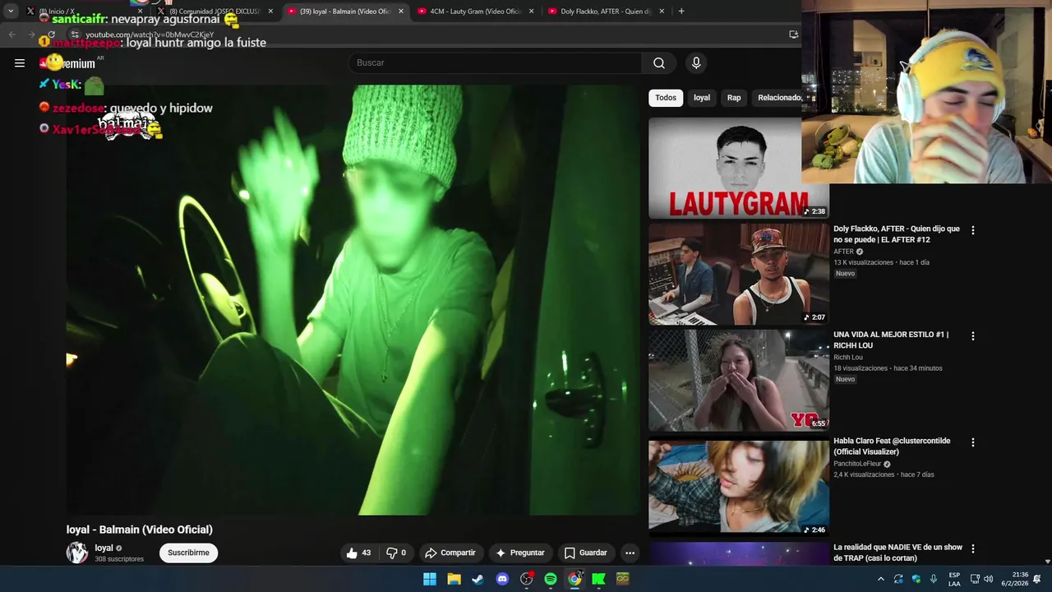The width and height of the screenshot is (1052, 592).
Task: Switch to Comunidad JOSEO EXCLUSIVE tab
Action: tap(215, 12)
